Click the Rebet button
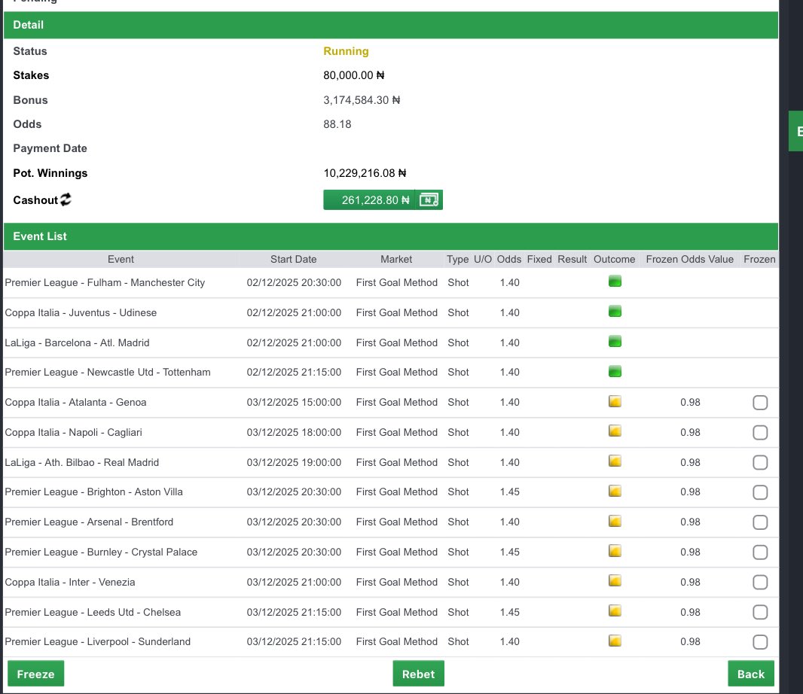803x694 pixels. (x=418, y=673)
